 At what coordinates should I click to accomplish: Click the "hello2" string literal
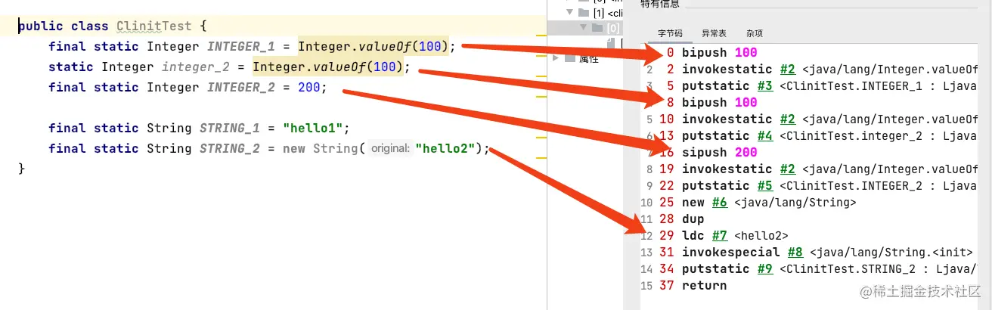click(x=445, y=148)
